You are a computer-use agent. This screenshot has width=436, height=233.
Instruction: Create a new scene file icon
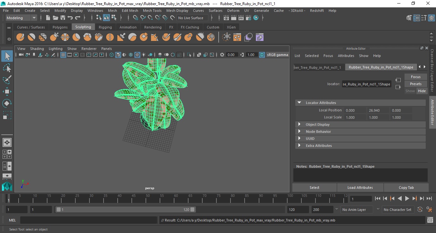pyautogui.click(x=48, y=18)
